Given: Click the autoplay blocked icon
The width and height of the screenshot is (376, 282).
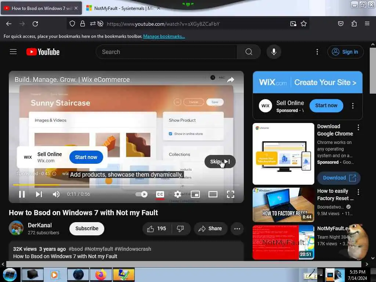Looking at the screenshot, I should [x=101, y=23].
